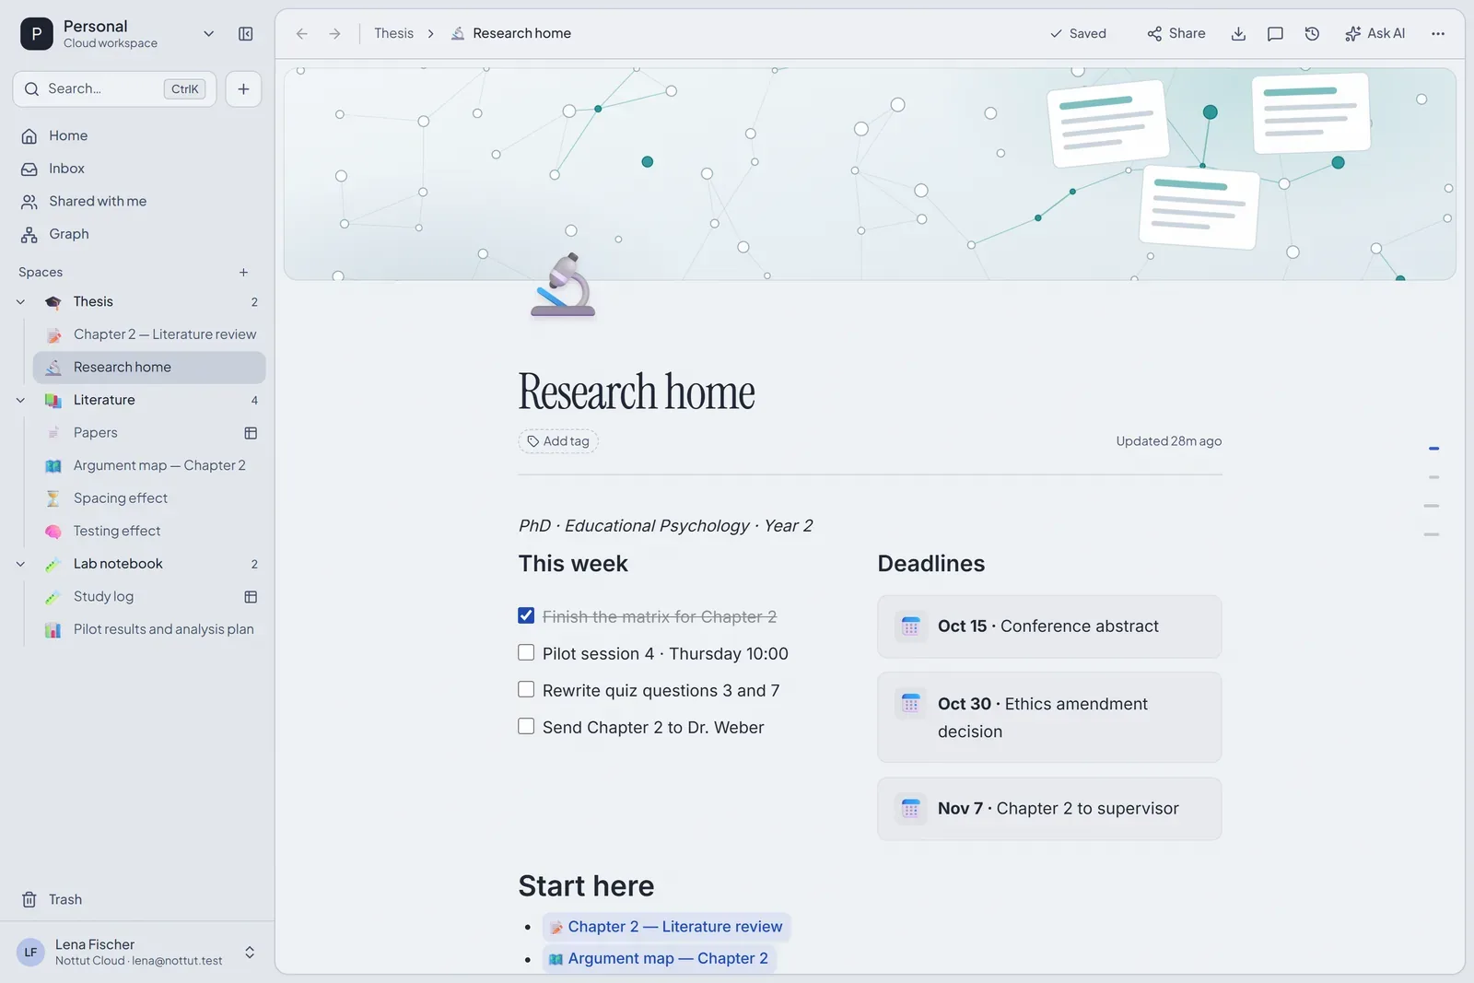Click the calendar icon on Nov 7 card
The width and height of the screenshot is (1474, 983).
(x=910, y=809)
